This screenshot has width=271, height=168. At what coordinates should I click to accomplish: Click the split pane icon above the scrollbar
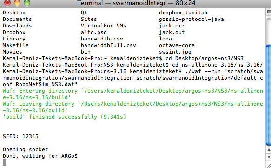(x=269, y=12)
